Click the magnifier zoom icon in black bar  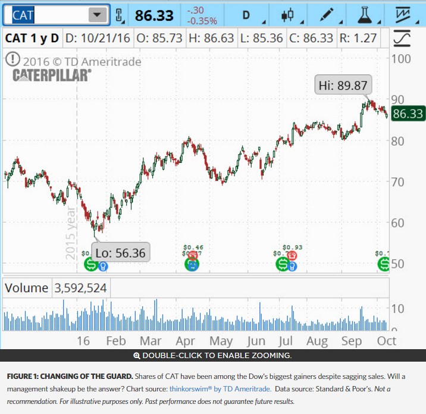pos(137,356)
